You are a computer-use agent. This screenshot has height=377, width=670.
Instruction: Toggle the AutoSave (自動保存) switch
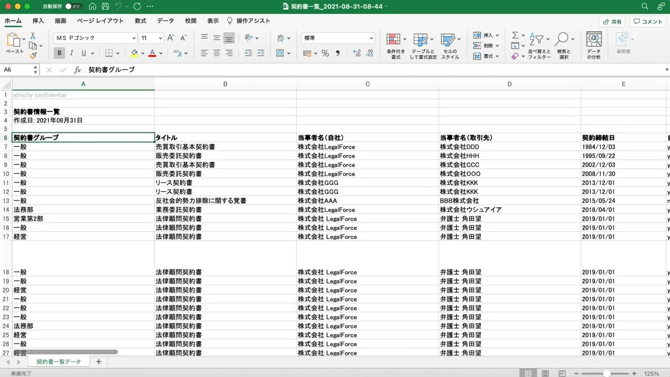tap(73, 6)
